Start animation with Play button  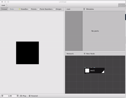pyautogui.click(x=23, y=96)
